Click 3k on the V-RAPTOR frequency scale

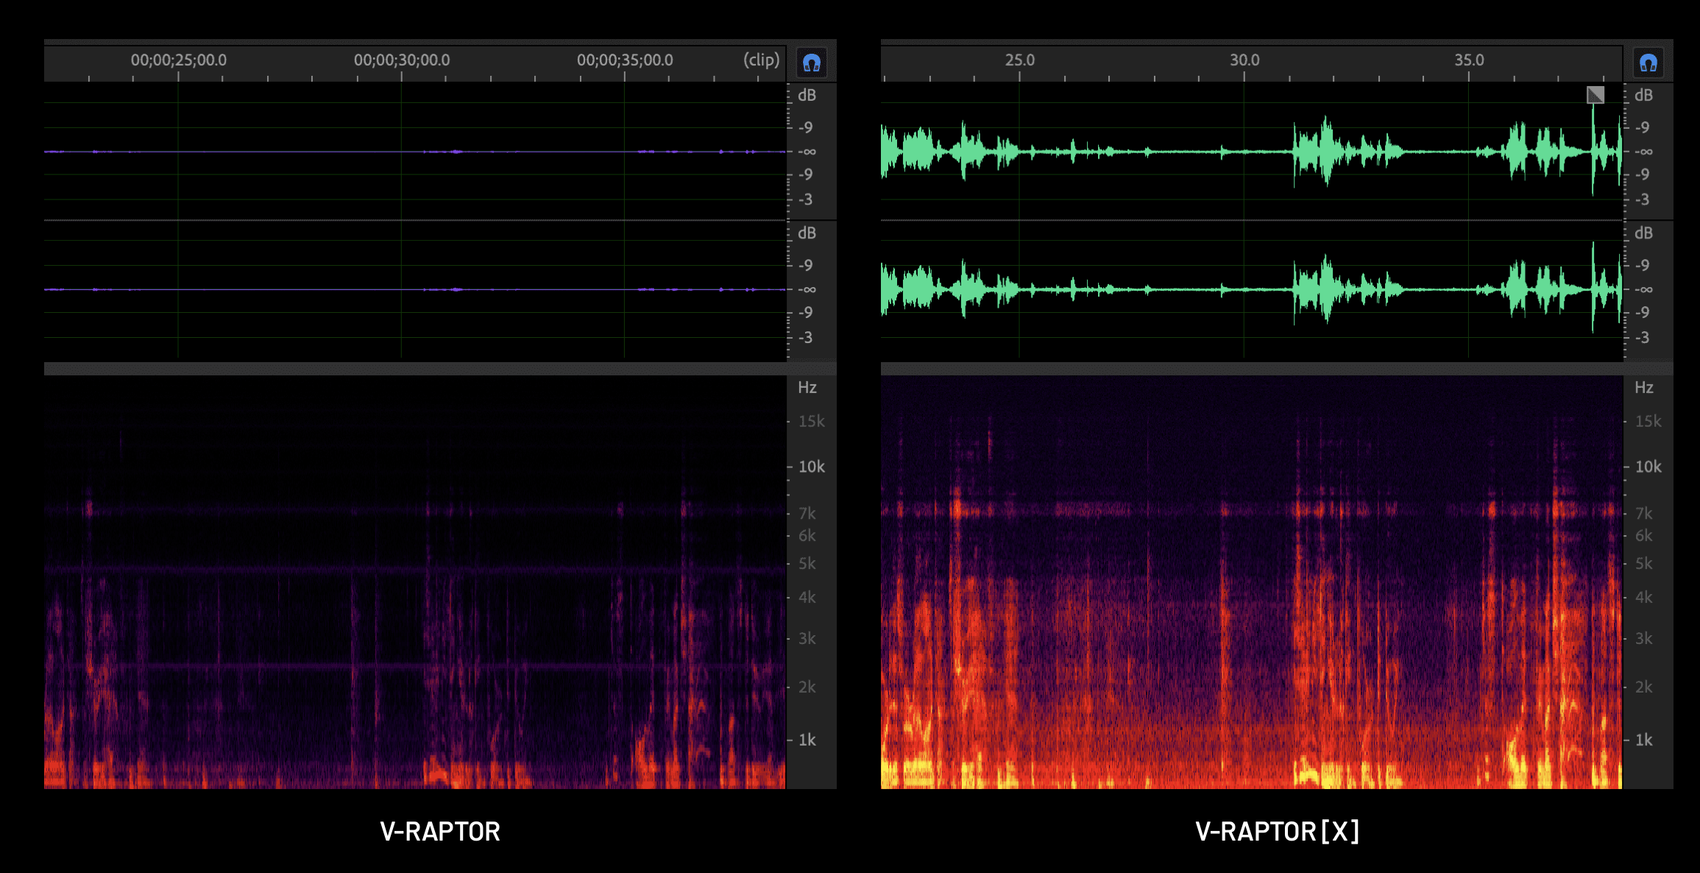[807, 638]
